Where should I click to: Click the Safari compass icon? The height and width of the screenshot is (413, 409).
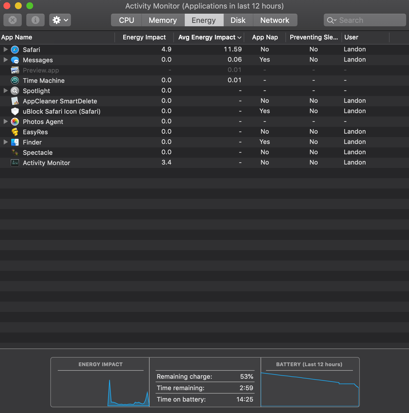(x=15, y=50)
